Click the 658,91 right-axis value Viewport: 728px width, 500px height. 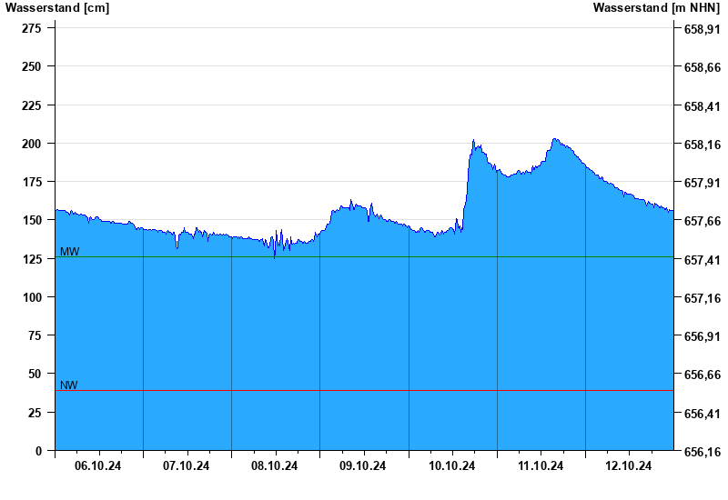tap(703, 29)
